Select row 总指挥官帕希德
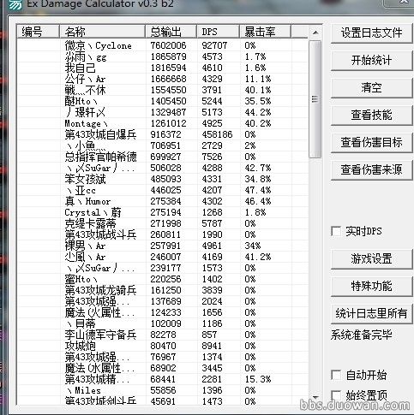This screenshot has height=415, width=414. coord(163,157)
